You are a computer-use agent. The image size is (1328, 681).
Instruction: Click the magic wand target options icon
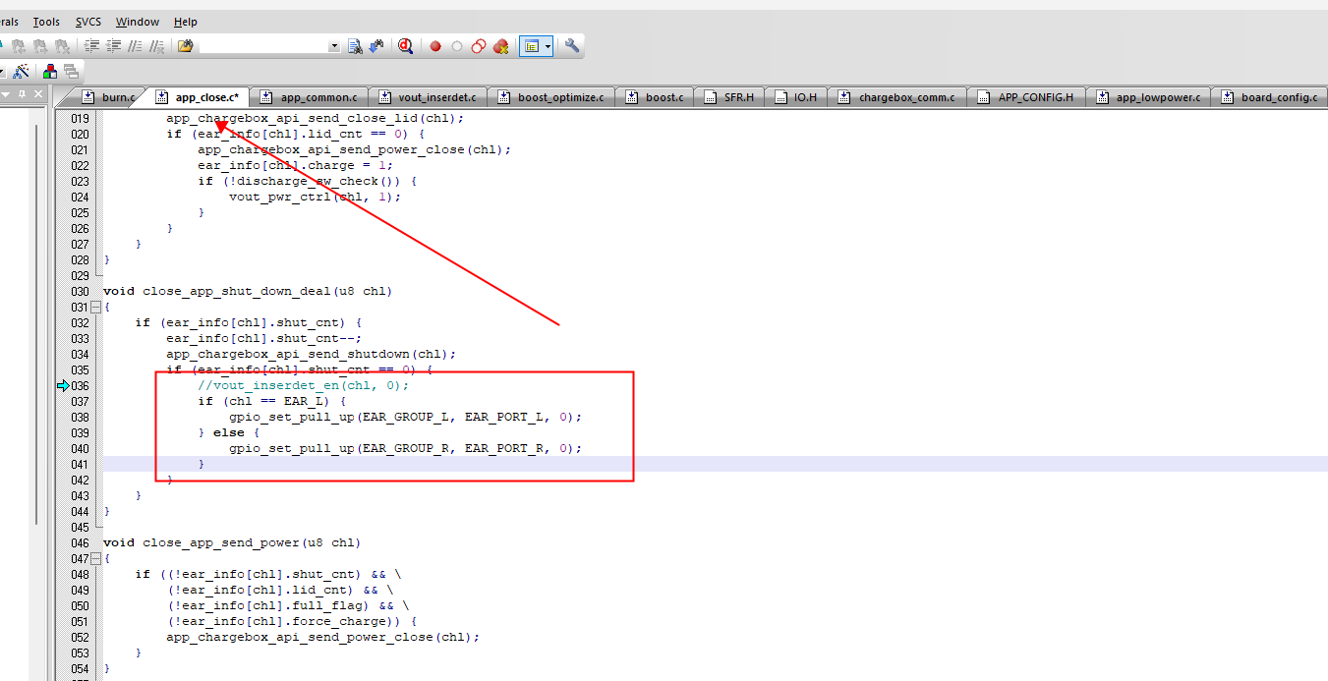(x=22, y=71)
